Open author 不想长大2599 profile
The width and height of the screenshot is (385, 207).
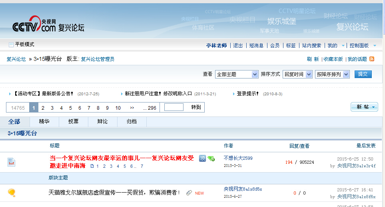pyautogui.click(x=238, y=158)
